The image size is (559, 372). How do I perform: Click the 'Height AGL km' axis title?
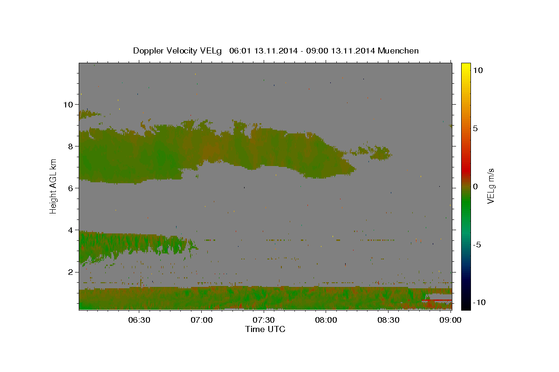tap(54, 186)
